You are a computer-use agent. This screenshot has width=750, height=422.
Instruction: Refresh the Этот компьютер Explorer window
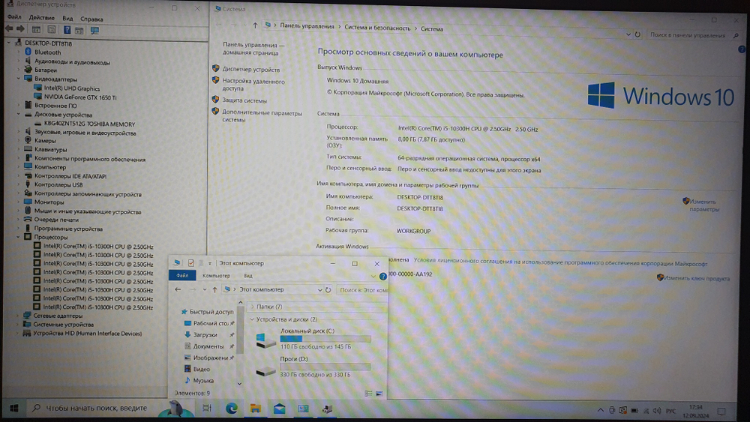coord(328,289)
